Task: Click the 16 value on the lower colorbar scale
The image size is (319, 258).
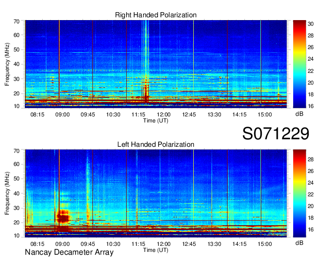Action: click(311, 229)
